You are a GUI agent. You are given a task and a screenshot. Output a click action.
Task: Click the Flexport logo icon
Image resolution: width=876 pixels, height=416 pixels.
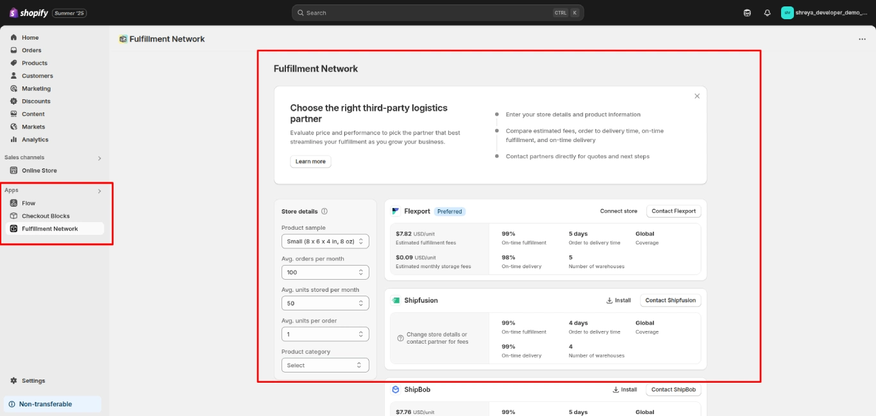pyautogui.click(x=396, y=211)
